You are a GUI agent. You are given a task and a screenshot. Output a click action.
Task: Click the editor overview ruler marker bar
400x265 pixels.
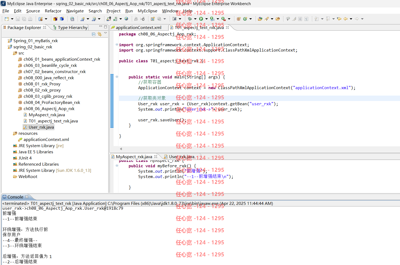click(112, 101)
